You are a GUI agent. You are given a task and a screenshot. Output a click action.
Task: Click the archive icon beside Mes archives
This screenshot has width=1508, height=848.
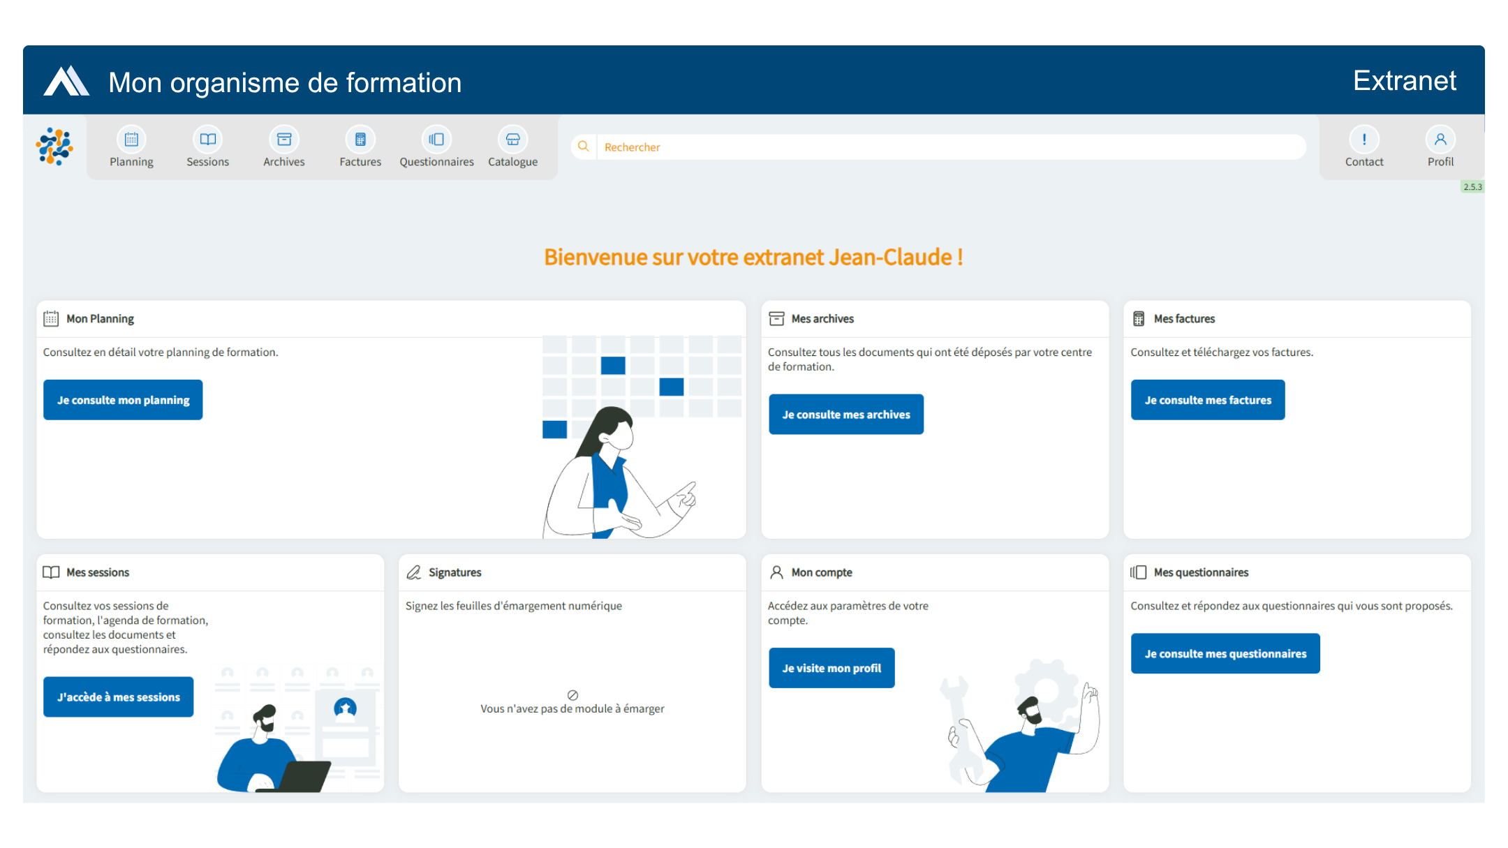point(776,319)
